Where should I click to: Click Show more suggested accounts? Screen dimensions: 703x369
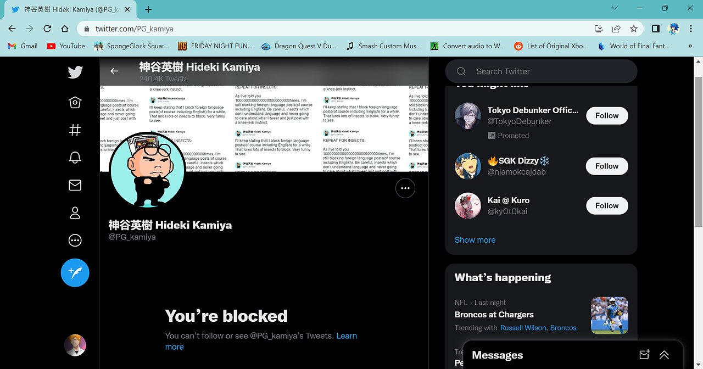tap(475, 240)
